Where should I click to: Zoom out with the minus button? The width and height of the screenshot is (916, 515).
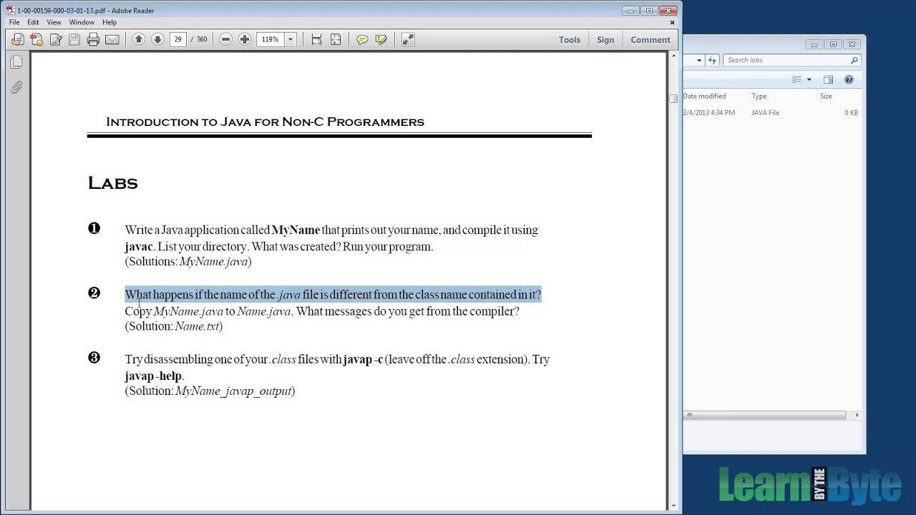[225, 39]
